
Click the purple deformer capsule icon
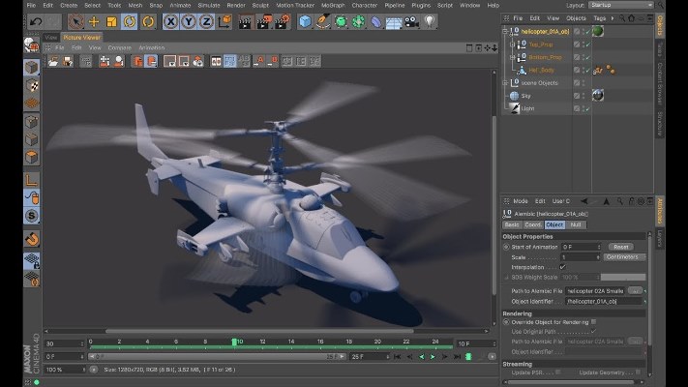[376, 21]
